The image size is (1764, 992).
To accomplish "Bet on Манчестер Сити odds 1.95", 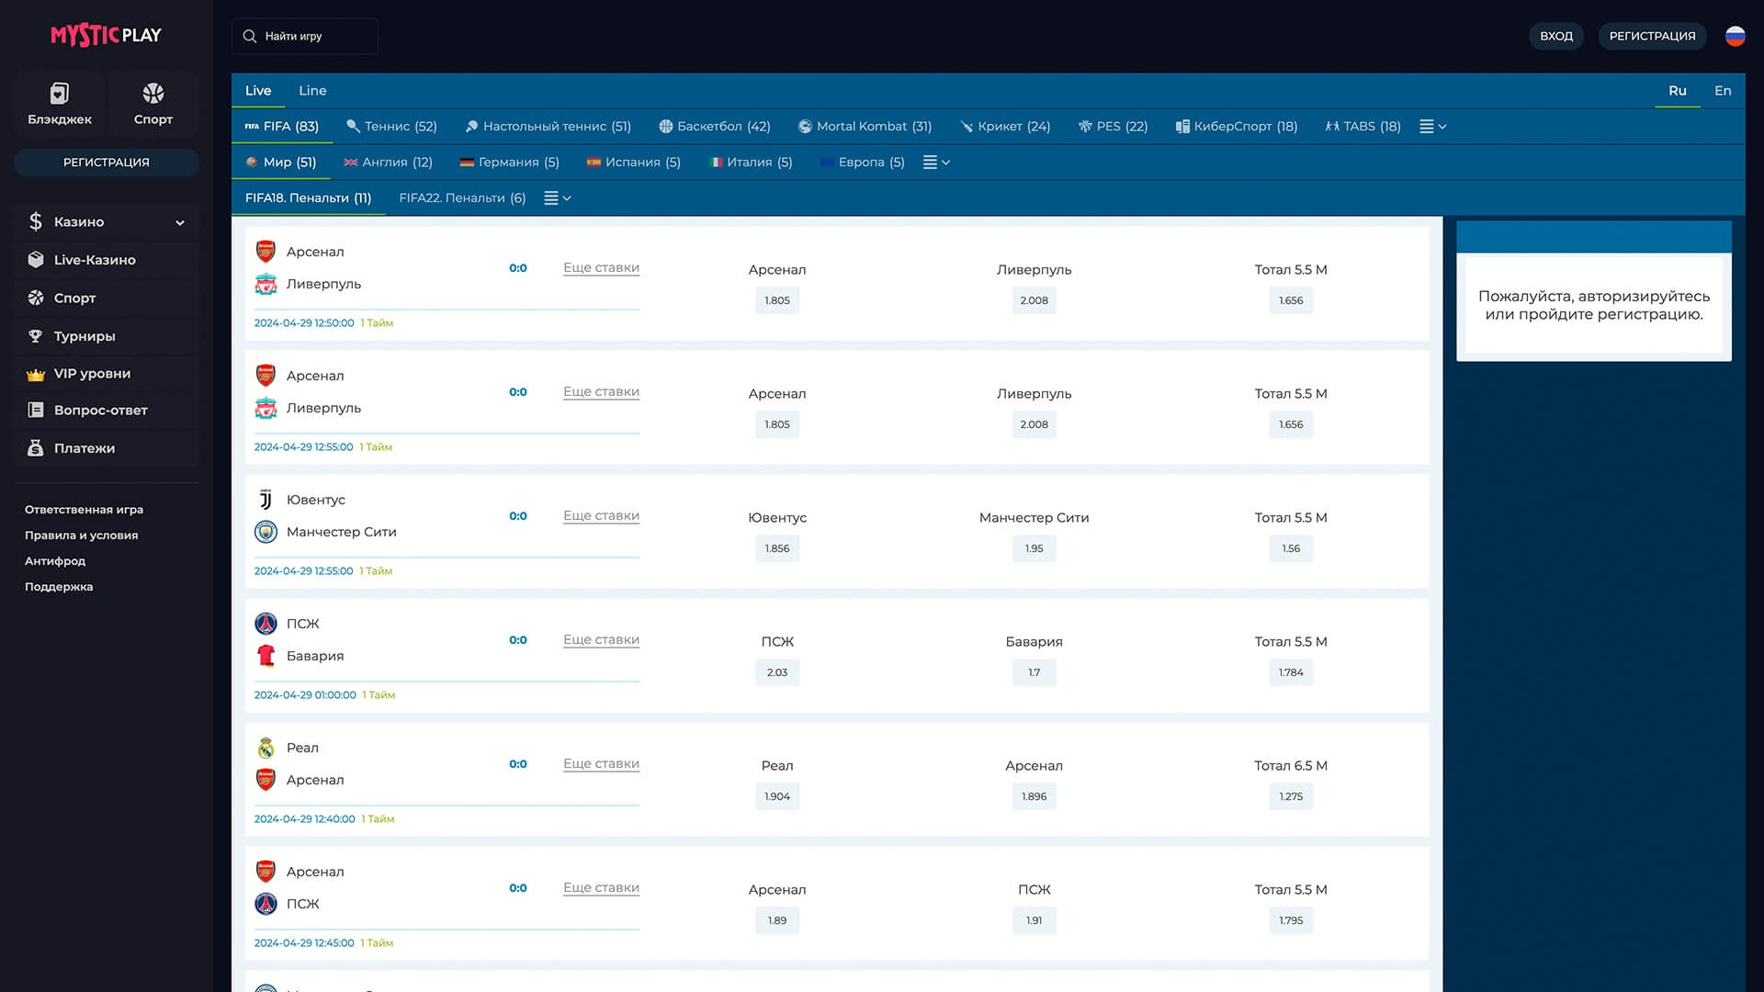I will pyautogui.click(x=1034, y=548).
